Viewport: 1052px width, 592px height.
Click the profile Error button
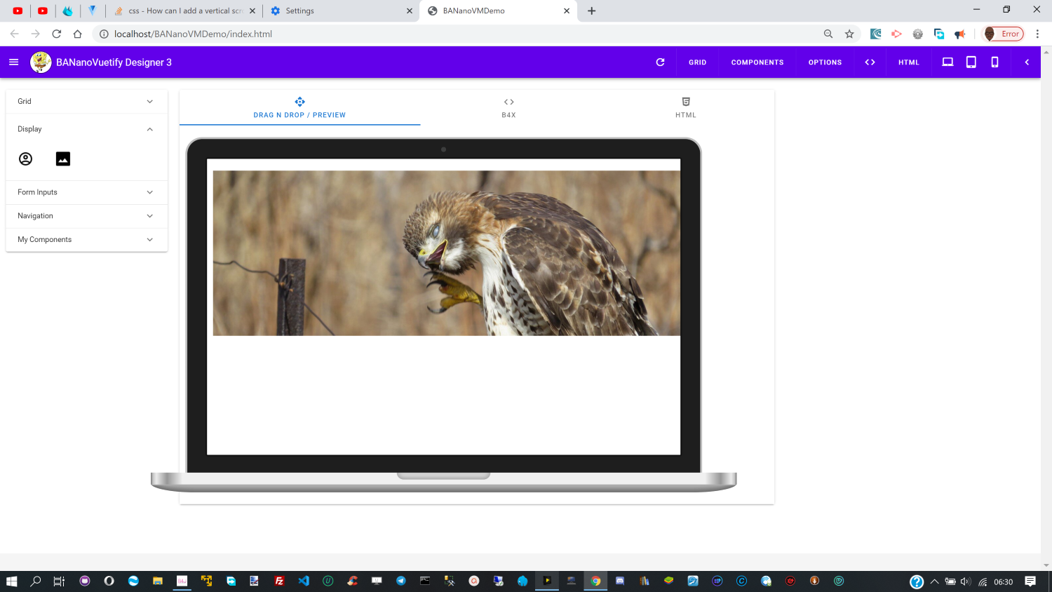point(1004,34)
